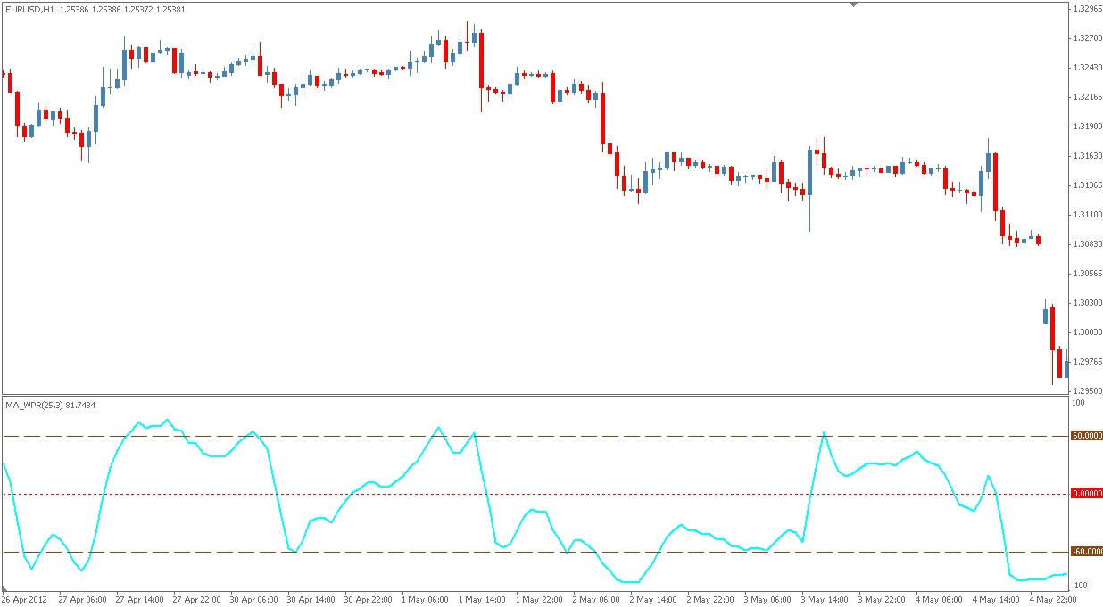This screenshot has width=1103, height=607.
Task: Click price label 1.31630
Action: point(1088,156)
